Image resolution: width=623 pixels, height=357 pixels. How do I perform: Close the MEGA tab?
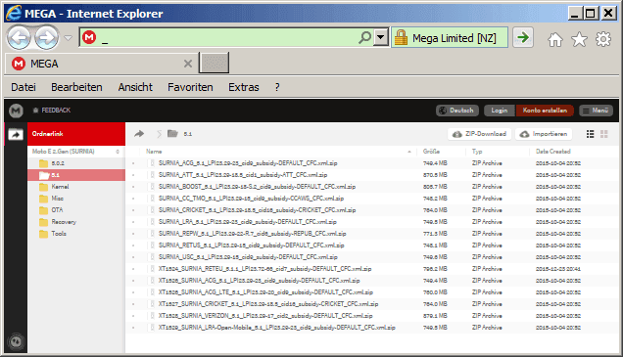pyautogui.click(x=188, y=64)
